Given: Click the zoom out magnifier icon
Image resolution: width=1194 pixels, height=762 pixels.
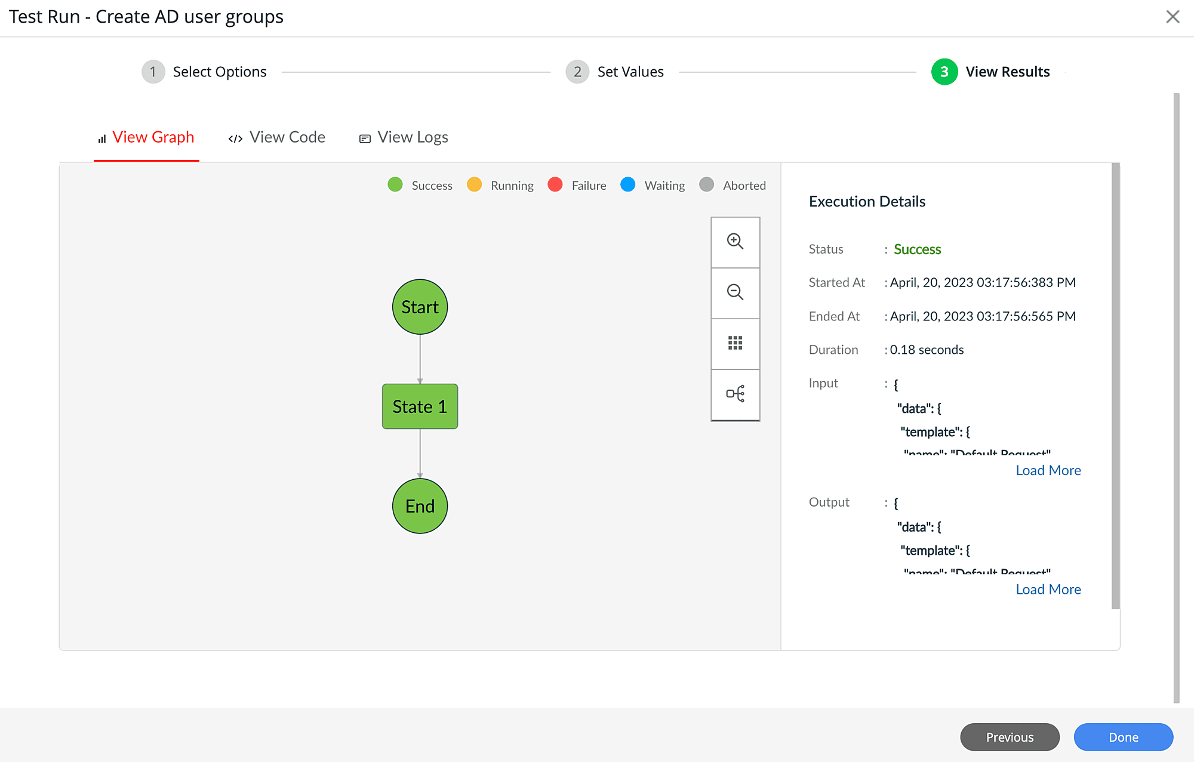Looking at the screenshot, I should point(735,292).
